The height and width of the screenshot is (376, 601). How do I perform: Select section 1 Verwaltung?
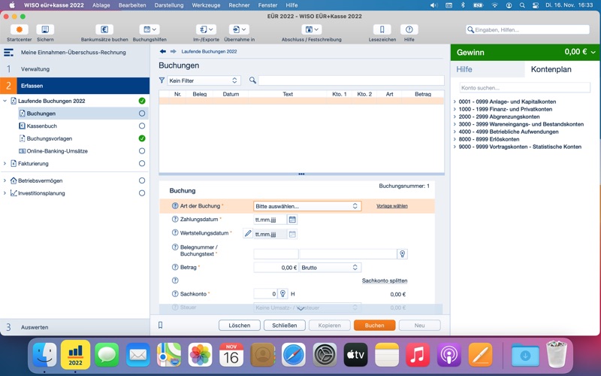click(x=74, y=69)
